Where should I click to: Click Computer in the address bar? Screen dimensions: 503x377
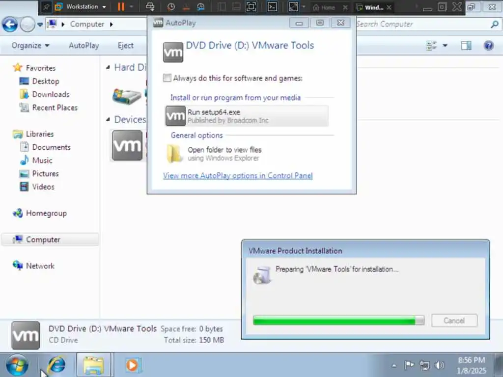87,25
